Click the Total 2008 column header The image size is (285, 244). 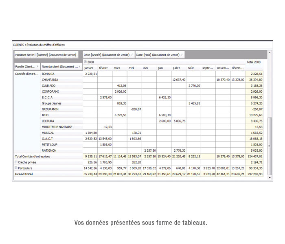point(254,62)
